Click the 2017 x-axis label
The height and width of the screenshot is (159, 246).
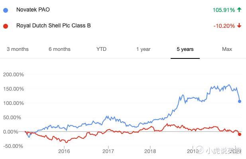pyautogui.click(x=108, y=151)
